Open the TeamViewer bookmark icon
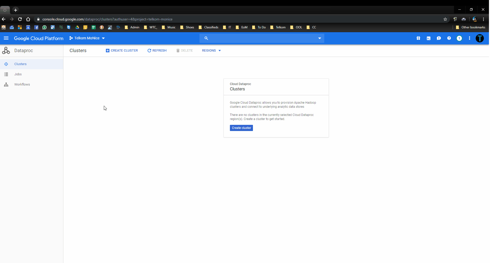The width and height of the screenshot is (490, 263). 69,27
